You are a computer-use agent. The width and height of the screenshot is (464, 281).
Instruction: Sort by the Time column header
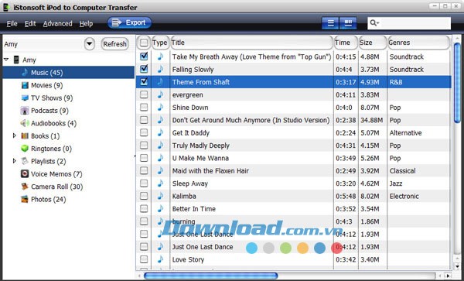[x=346, y=43]
